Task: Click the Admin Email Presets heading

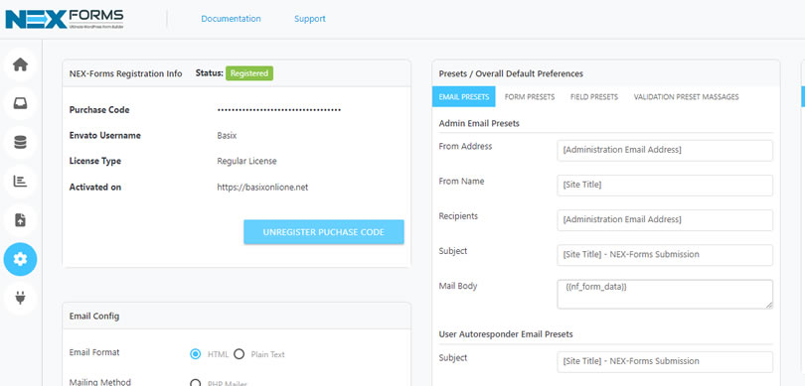Action: pyautogui.click(x=479, y=124)
